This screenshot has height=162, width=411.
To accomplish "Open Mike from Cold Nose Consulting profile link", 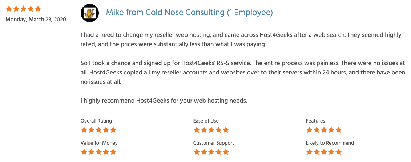I will tap(189, 12).
